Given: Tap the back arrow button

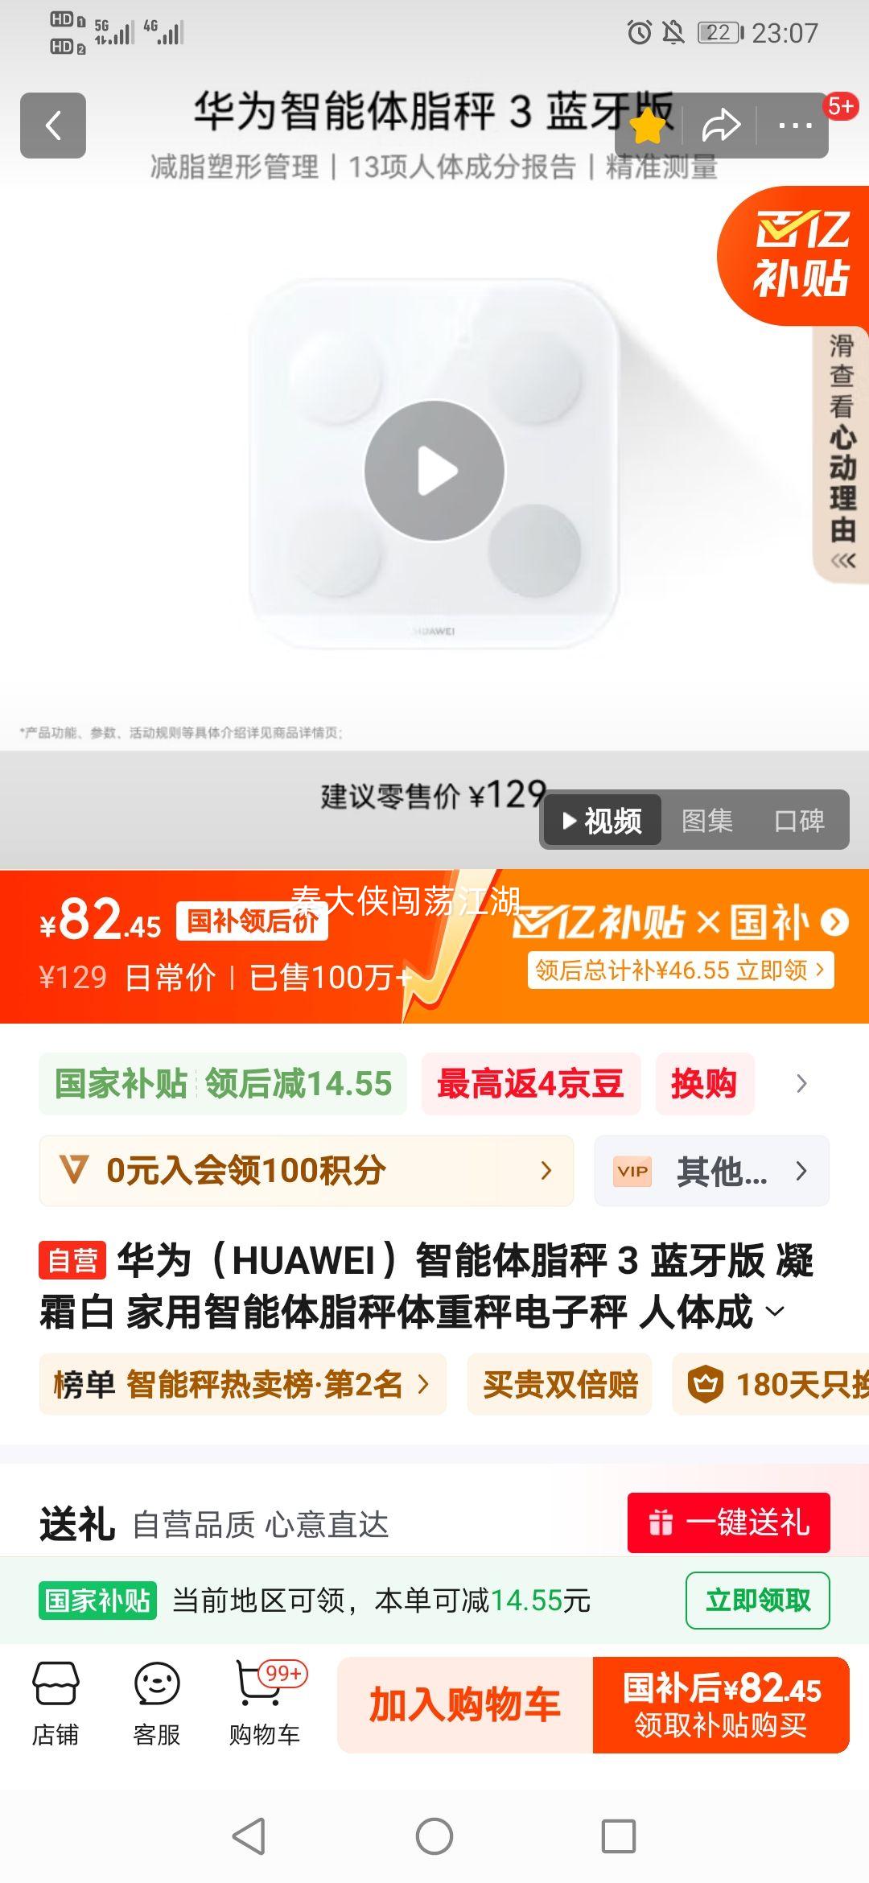Looking at the screenshot, I should pos(53,126).
